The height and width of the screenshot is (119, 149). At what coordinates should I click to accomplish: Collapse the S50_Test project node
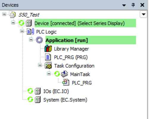pos(4,14)
